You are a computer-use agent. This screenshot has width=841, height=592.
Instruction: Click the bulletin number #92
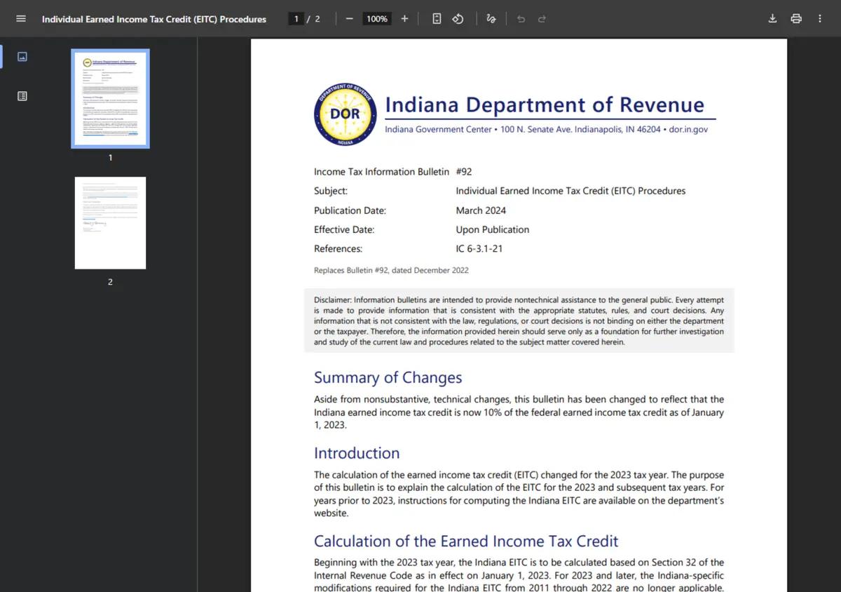pos(464,172)
